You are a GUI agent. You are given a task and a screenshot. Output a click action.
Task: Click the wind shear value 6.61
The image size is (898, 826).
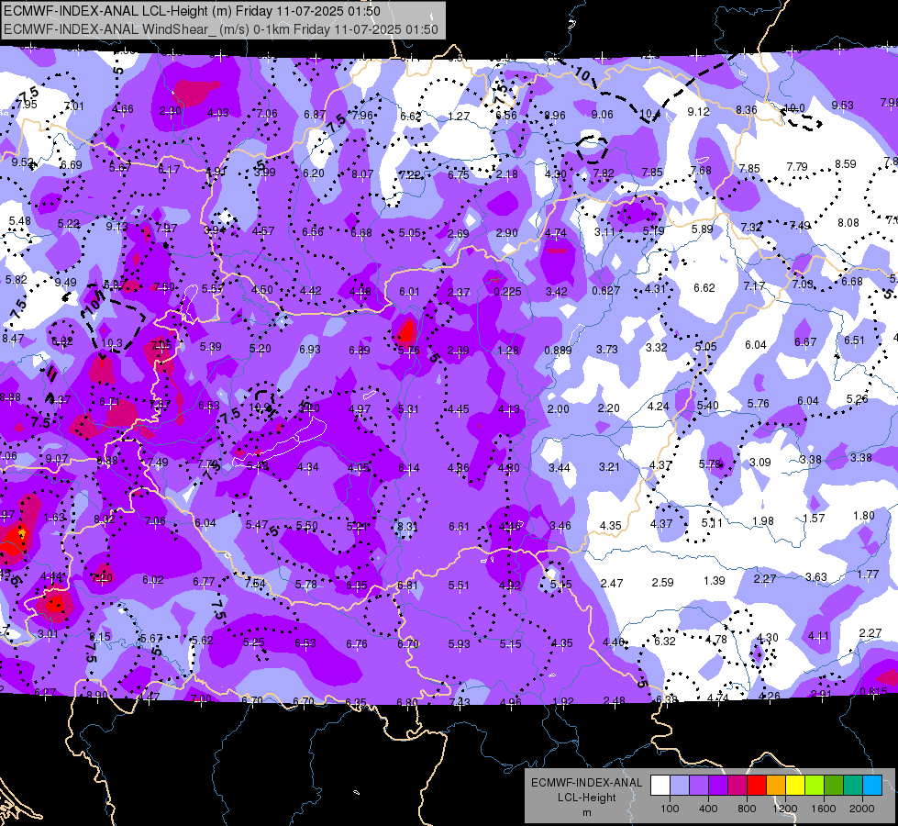click(x=459, y=526)
